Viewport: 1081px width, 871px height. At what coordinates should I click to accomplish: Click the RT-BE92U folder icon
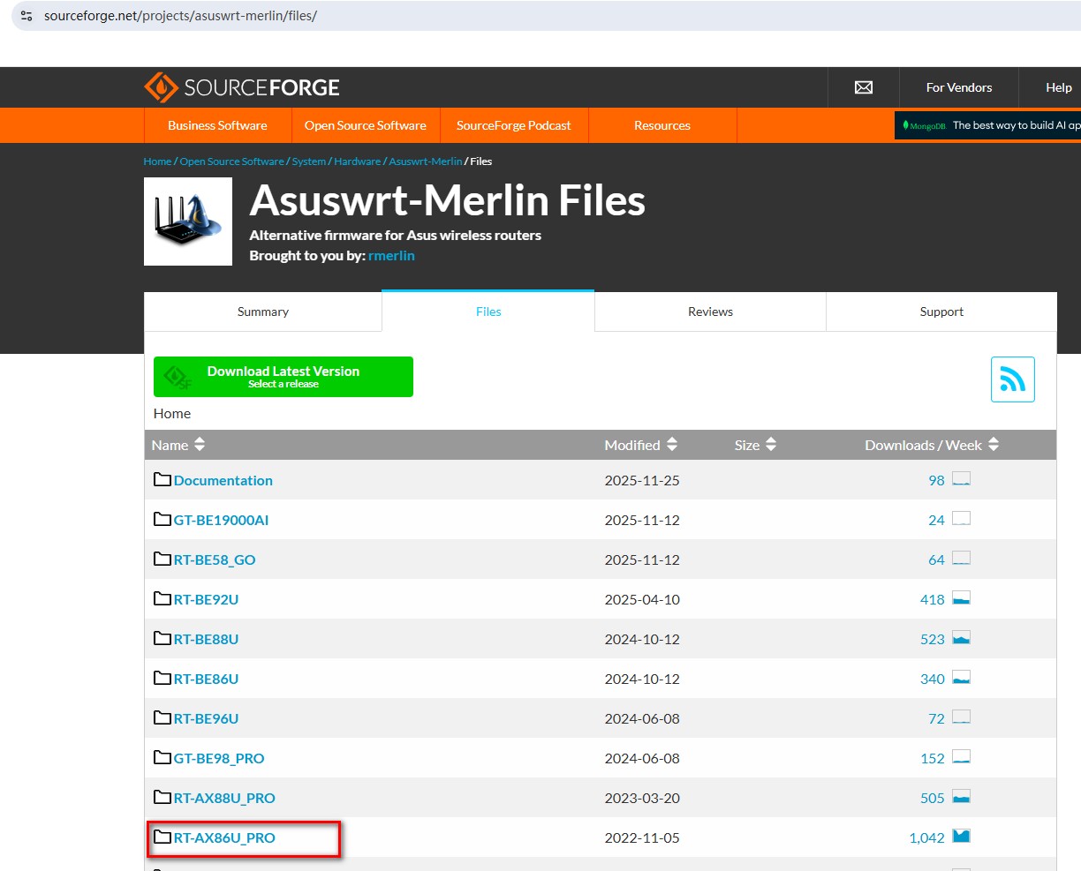(163, 598)
